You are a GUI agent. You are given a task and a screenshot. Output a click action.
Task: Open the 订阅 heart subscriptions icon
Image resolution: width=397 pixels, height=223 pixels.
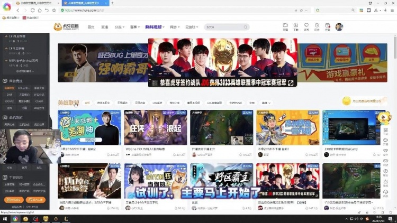306,26
